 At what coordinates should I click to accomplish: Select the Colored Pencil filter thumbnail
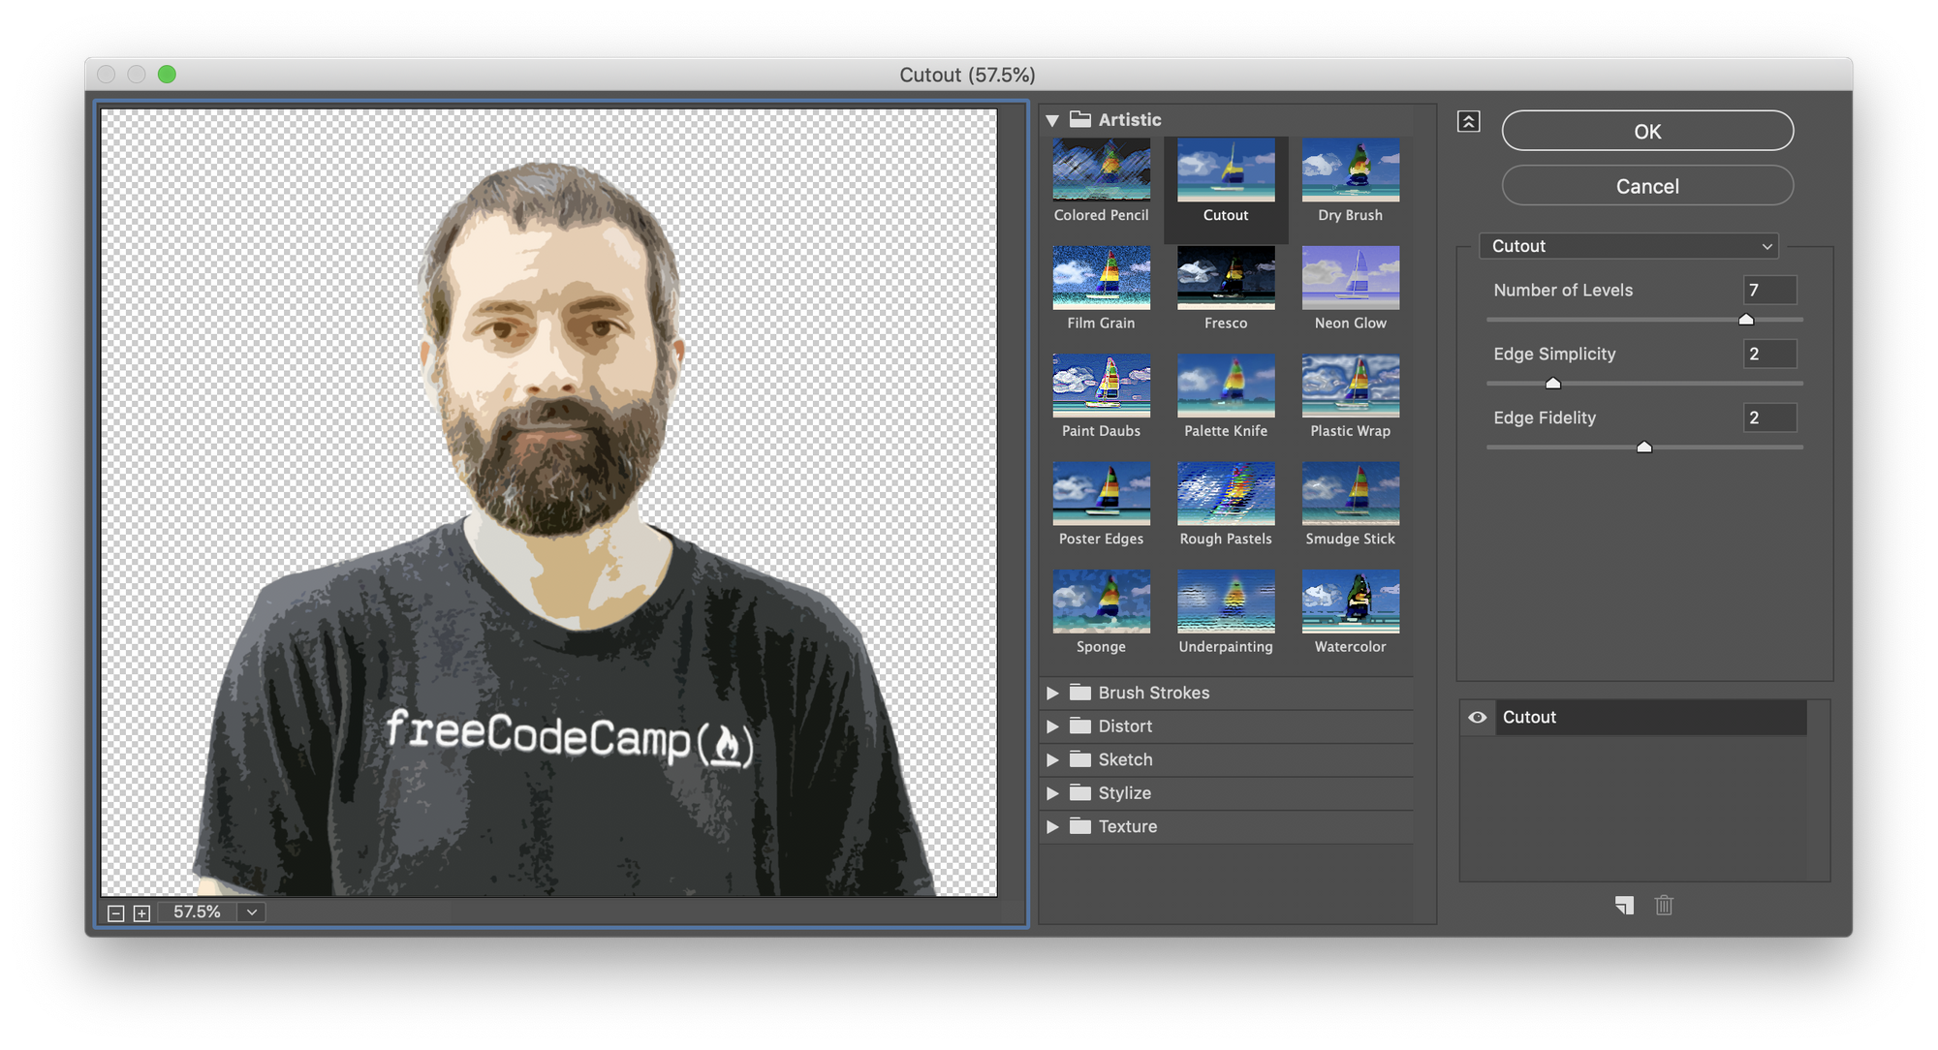point(1101,170)
